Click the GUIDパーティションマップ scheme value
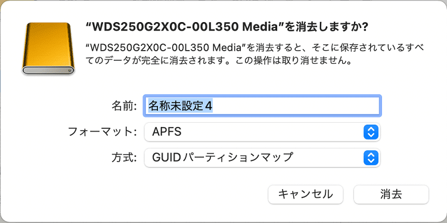This screenshot has width=447, height=223. click(x=223, y=157)
